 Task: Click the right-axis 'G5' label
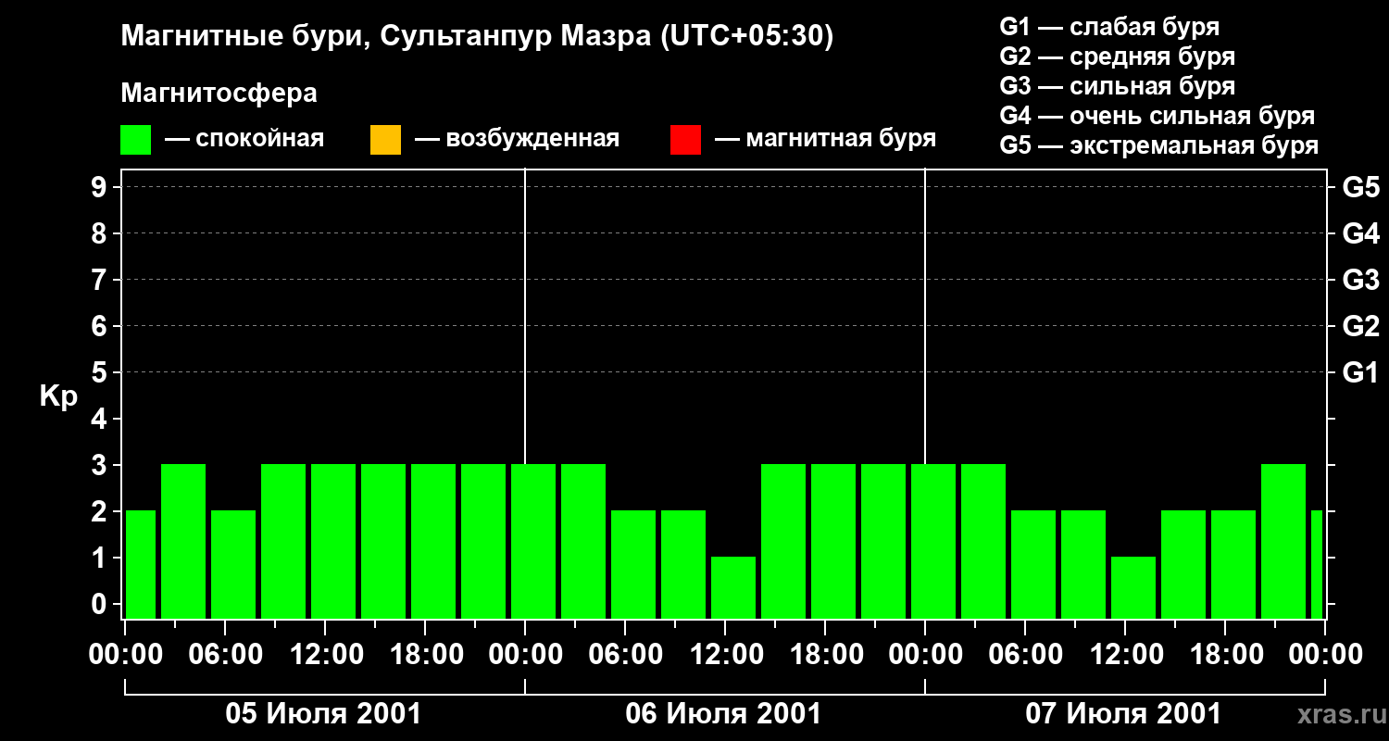pyautogui.click(x=1360, y=187)
